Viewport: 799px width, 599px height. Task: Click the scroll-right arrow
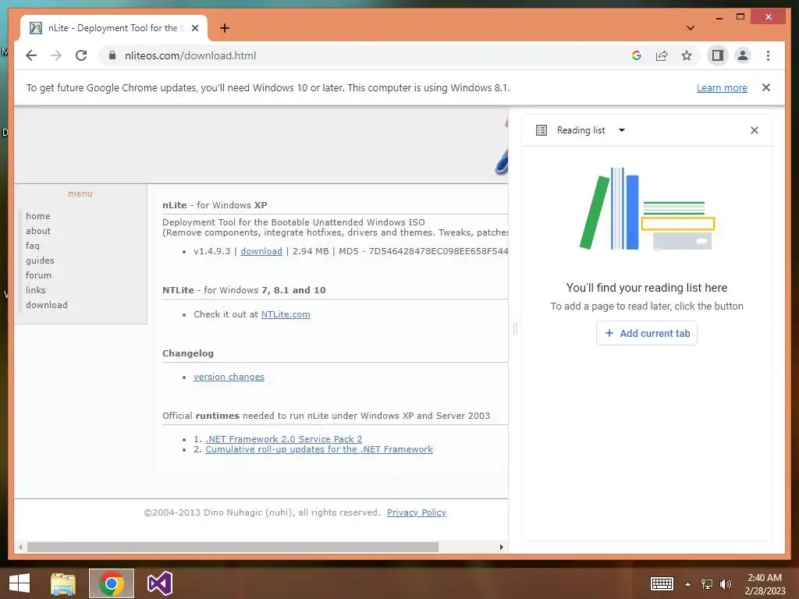[x=502, y=547]
